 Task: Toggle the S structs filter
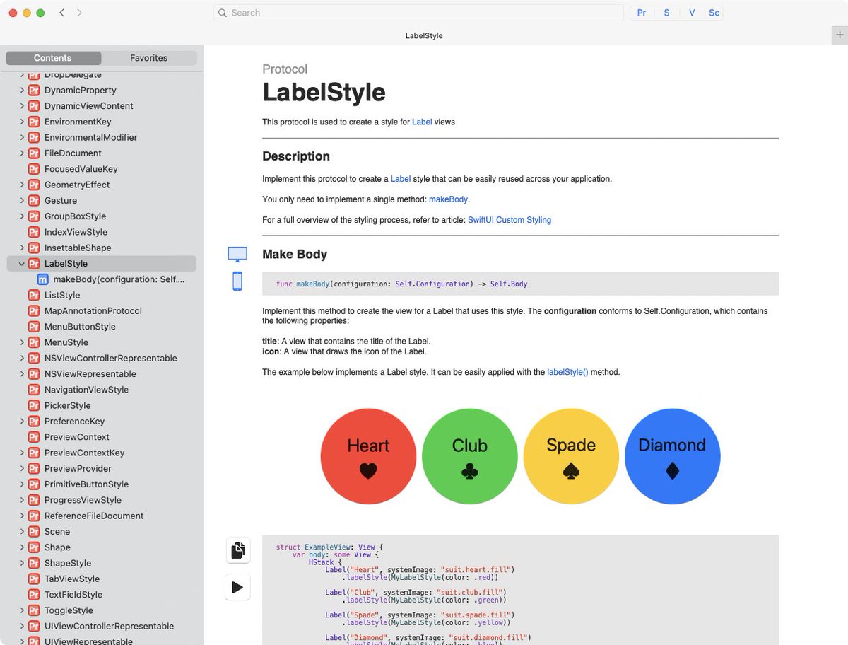666,13
